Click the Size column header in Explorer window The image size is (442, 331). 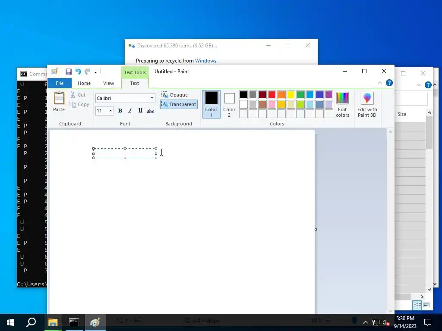click(402, 114)
